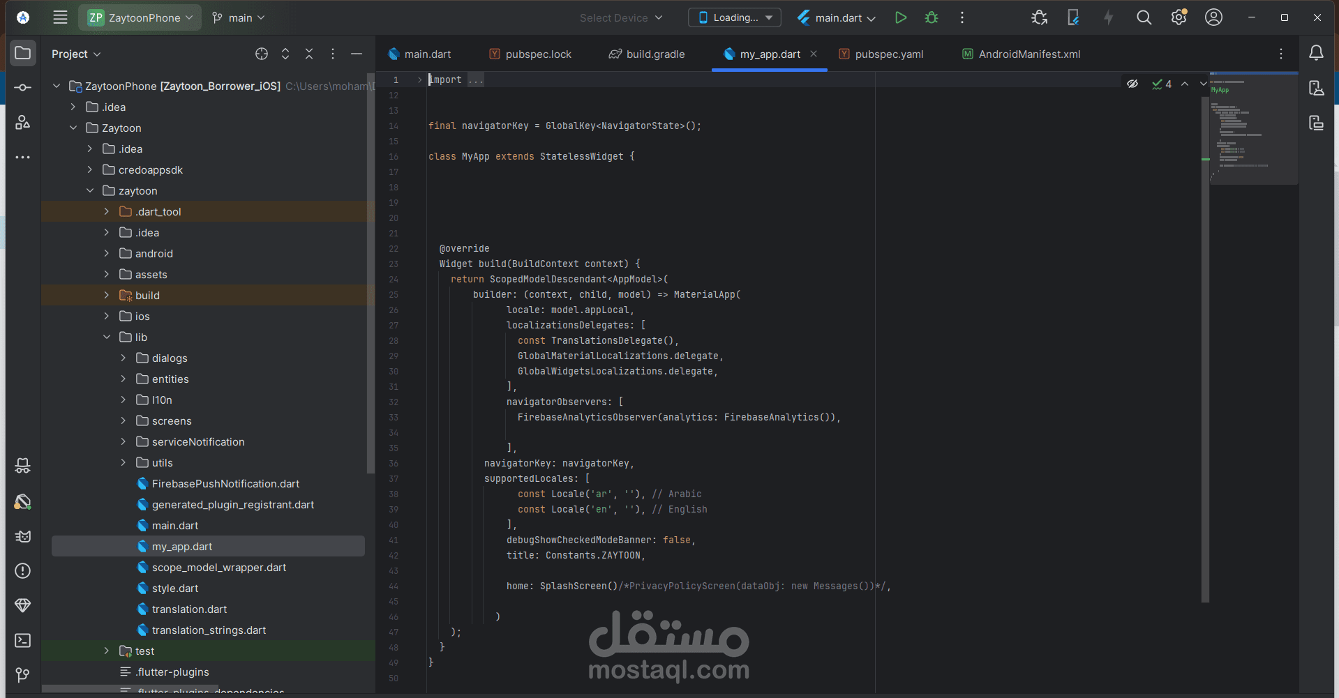This screenshot has height=698, width=1339.
Task: Open the Notifications bell
Action: pos(1316,53)
